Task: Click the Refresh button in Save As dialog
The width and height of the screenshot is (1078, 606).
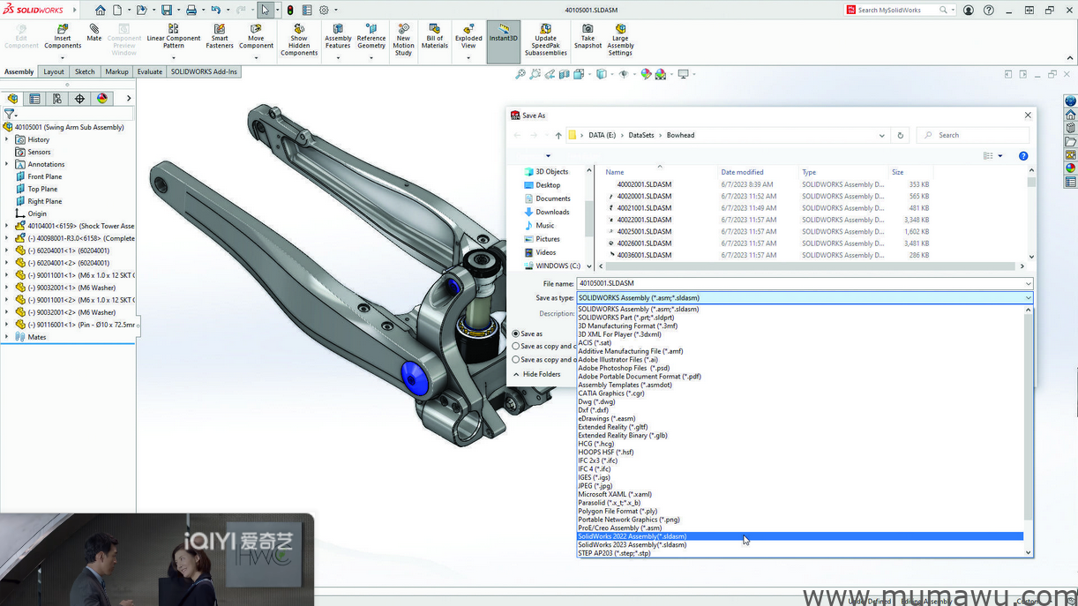Action: (900, 136)
